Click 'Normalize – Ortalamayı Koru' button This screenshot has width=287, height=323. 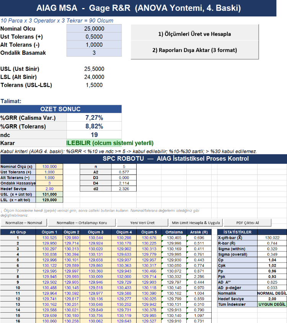82,223
